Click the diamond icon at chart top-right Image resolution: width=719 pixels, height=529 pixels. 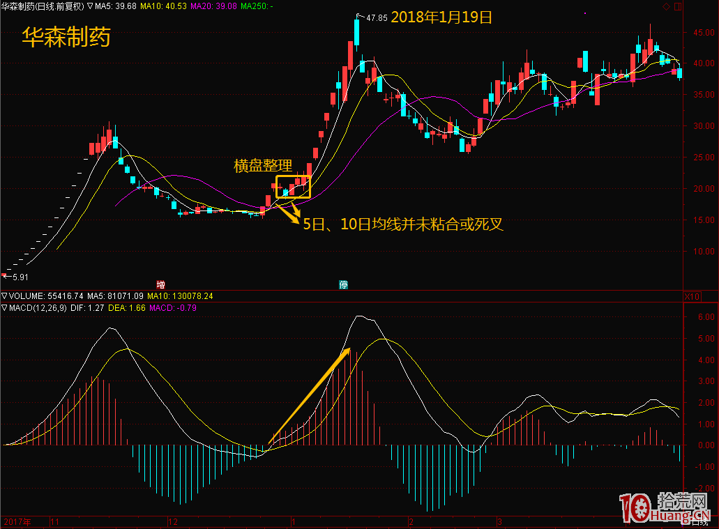[666, 6]
